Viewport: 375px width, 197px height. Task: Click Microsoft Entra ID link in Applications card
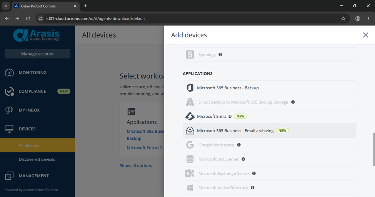click(x=145, y=148)
